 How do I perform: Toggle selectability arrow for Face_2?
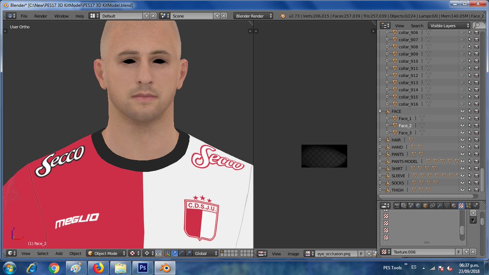point(469,125)
